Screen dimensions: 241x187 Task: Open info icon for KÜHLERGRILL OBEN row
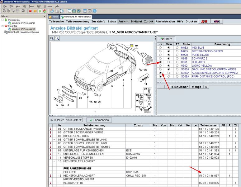click(50, 136)
